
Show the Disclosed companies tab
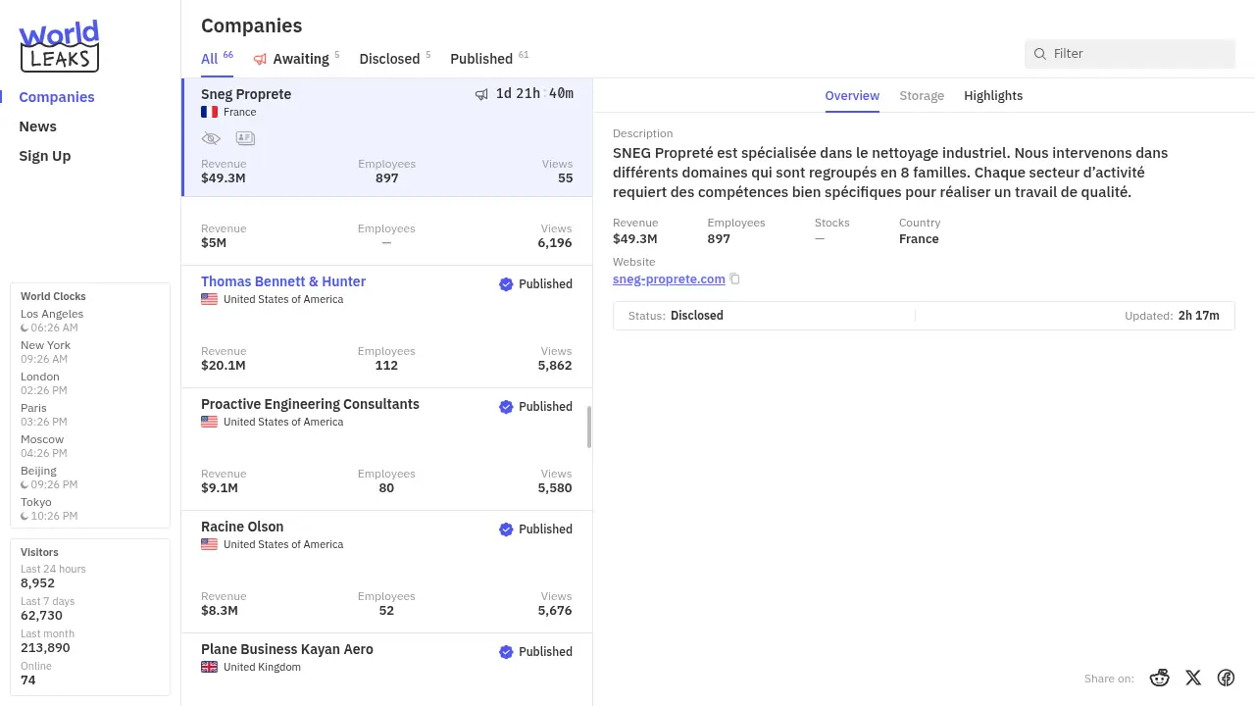pyautogui.click(x=389, y=59)
